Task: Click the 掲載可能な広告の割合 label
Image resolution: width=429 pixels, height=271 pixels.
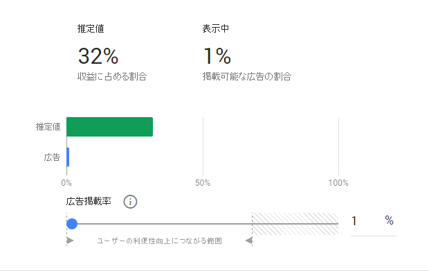Action: point(247,76)
